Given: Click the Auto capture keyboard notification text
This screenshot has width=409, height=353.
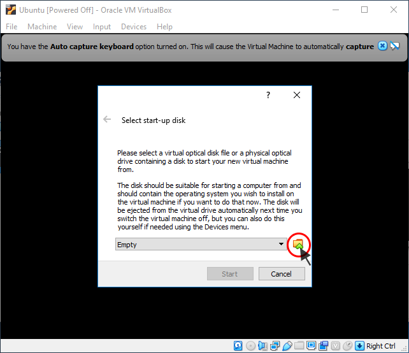Looking at the screenshot, I should [x=190, y=47].
